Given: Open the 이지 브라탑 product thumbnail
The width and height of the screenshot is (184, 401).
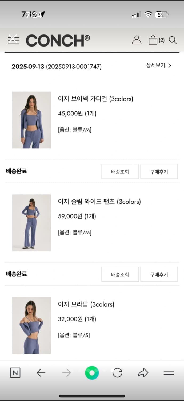Looking at the screenshot, I should [x=31, y=326].
